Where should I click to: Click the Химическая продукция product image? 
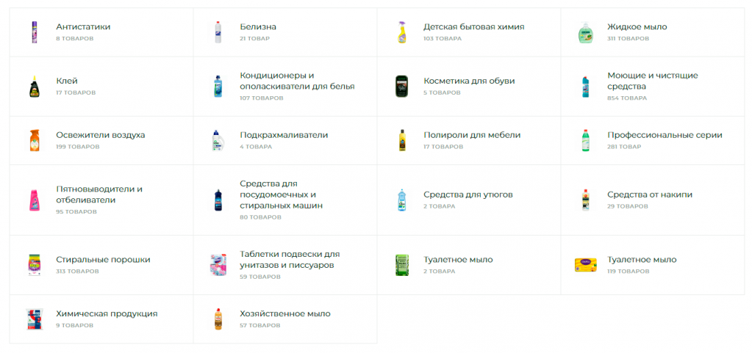pos(34,319)
